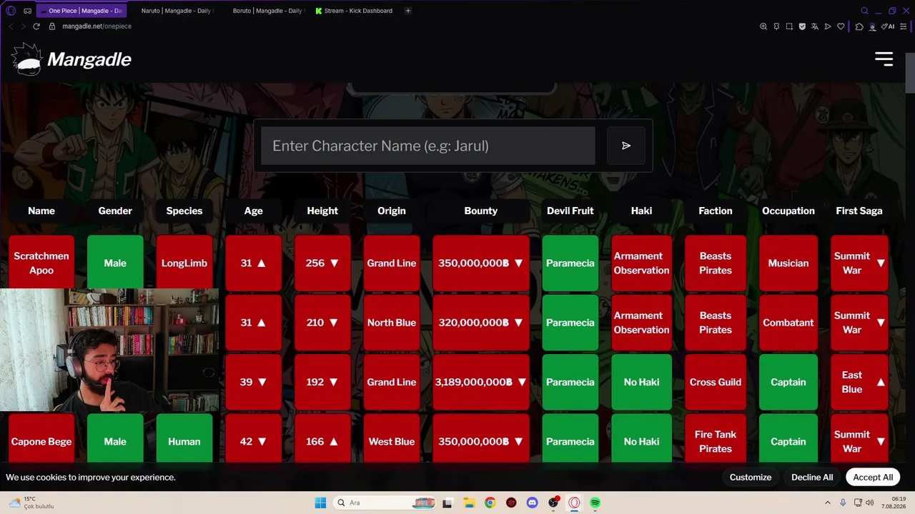Click the Windows taskbar search box

tap(385, 503)
